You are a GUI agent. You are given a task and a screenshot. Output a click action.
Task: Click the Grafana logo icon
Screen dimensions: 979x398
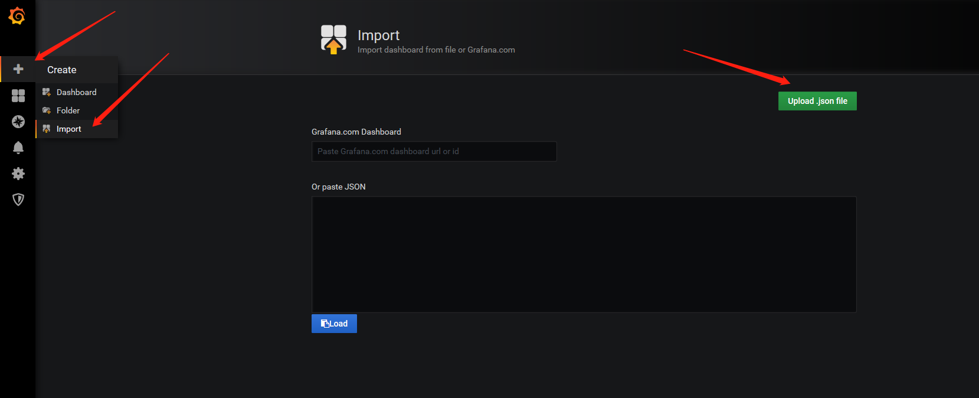click(x=17, y=16)
